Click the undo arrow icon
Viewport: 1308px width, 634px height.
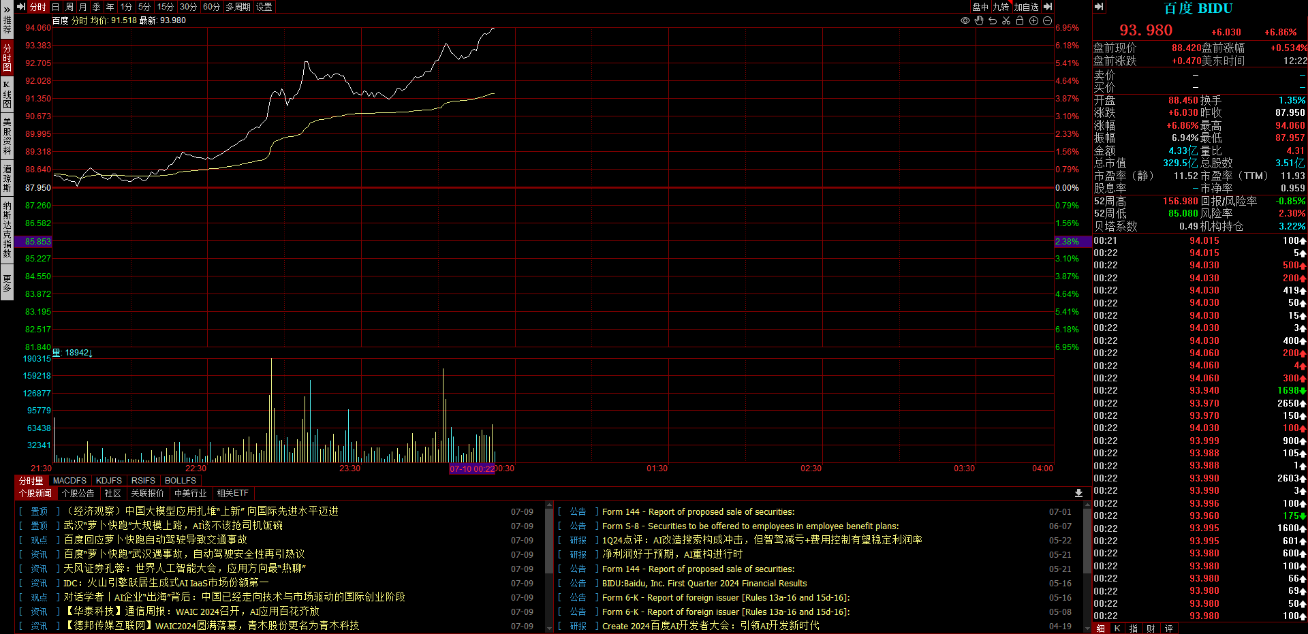(993, 21)
